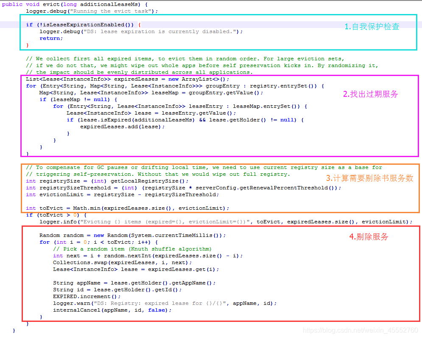Viewport: 422px width, 338px height.
Task: Click the 'int next = i + random.nextInt' line
Action: (148, 256)
